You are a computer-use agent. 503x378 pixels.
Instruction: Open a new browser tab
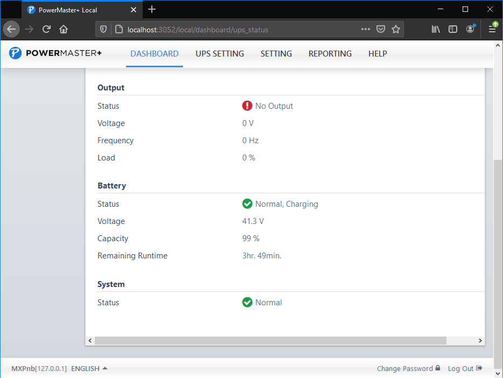[x=152, y=10]
